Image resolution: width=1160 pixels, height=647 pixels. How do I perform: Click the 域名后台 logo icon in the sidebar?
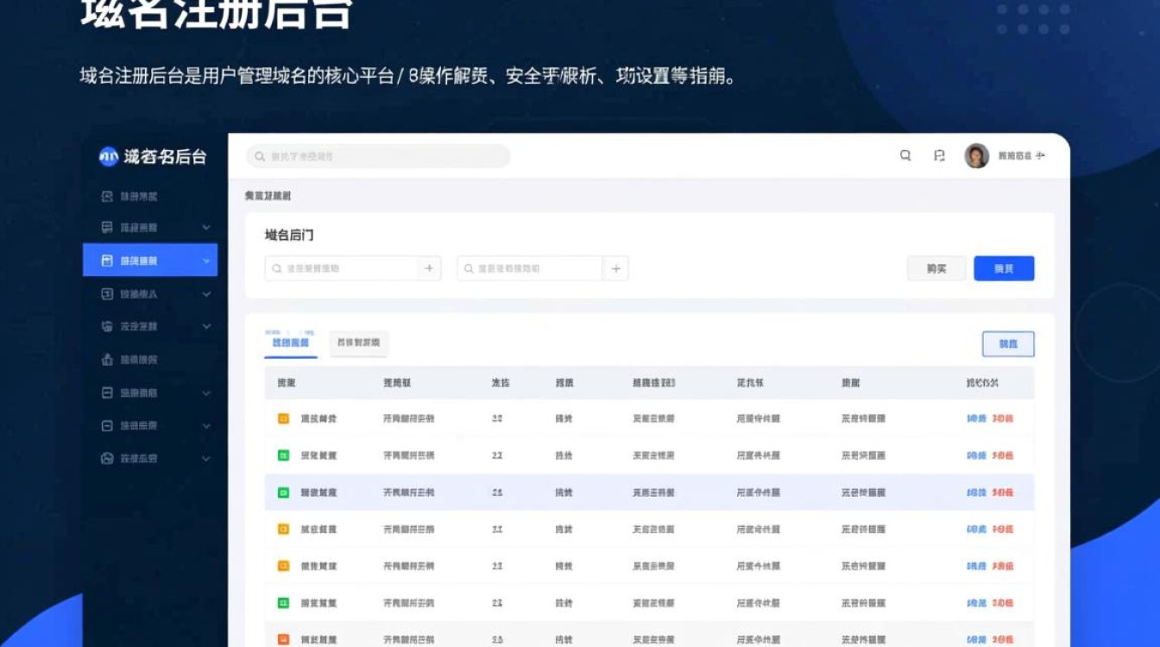click(109, 156)
